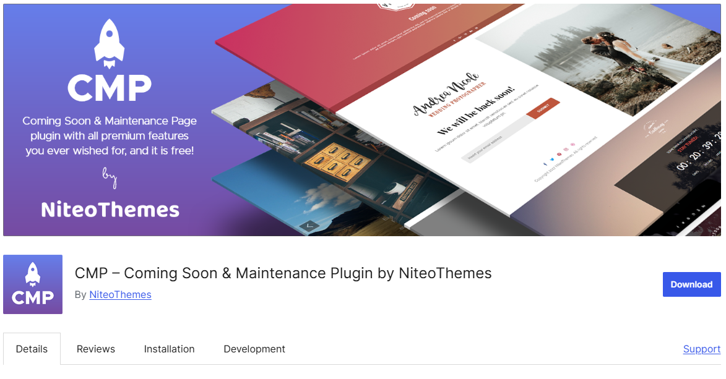Click the CMP plugin rocket icon

(x=33, y=284)
